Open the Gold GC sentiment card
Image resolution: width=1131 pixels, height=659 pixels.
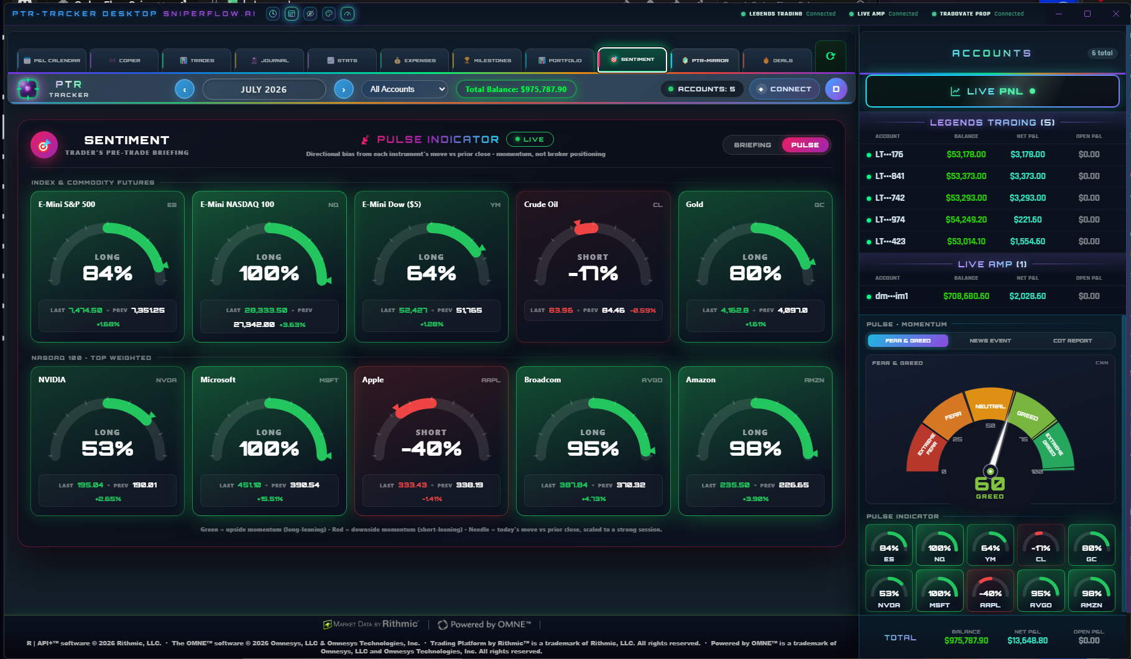point(755,267)
